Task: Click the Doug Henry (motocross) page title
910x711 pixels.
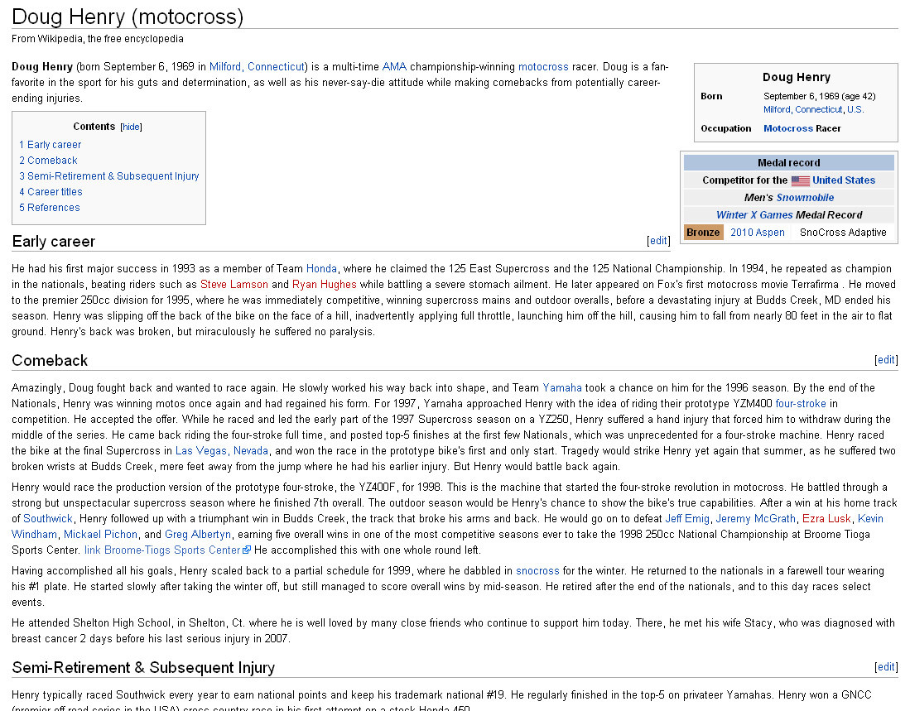Action: (128, 17)
